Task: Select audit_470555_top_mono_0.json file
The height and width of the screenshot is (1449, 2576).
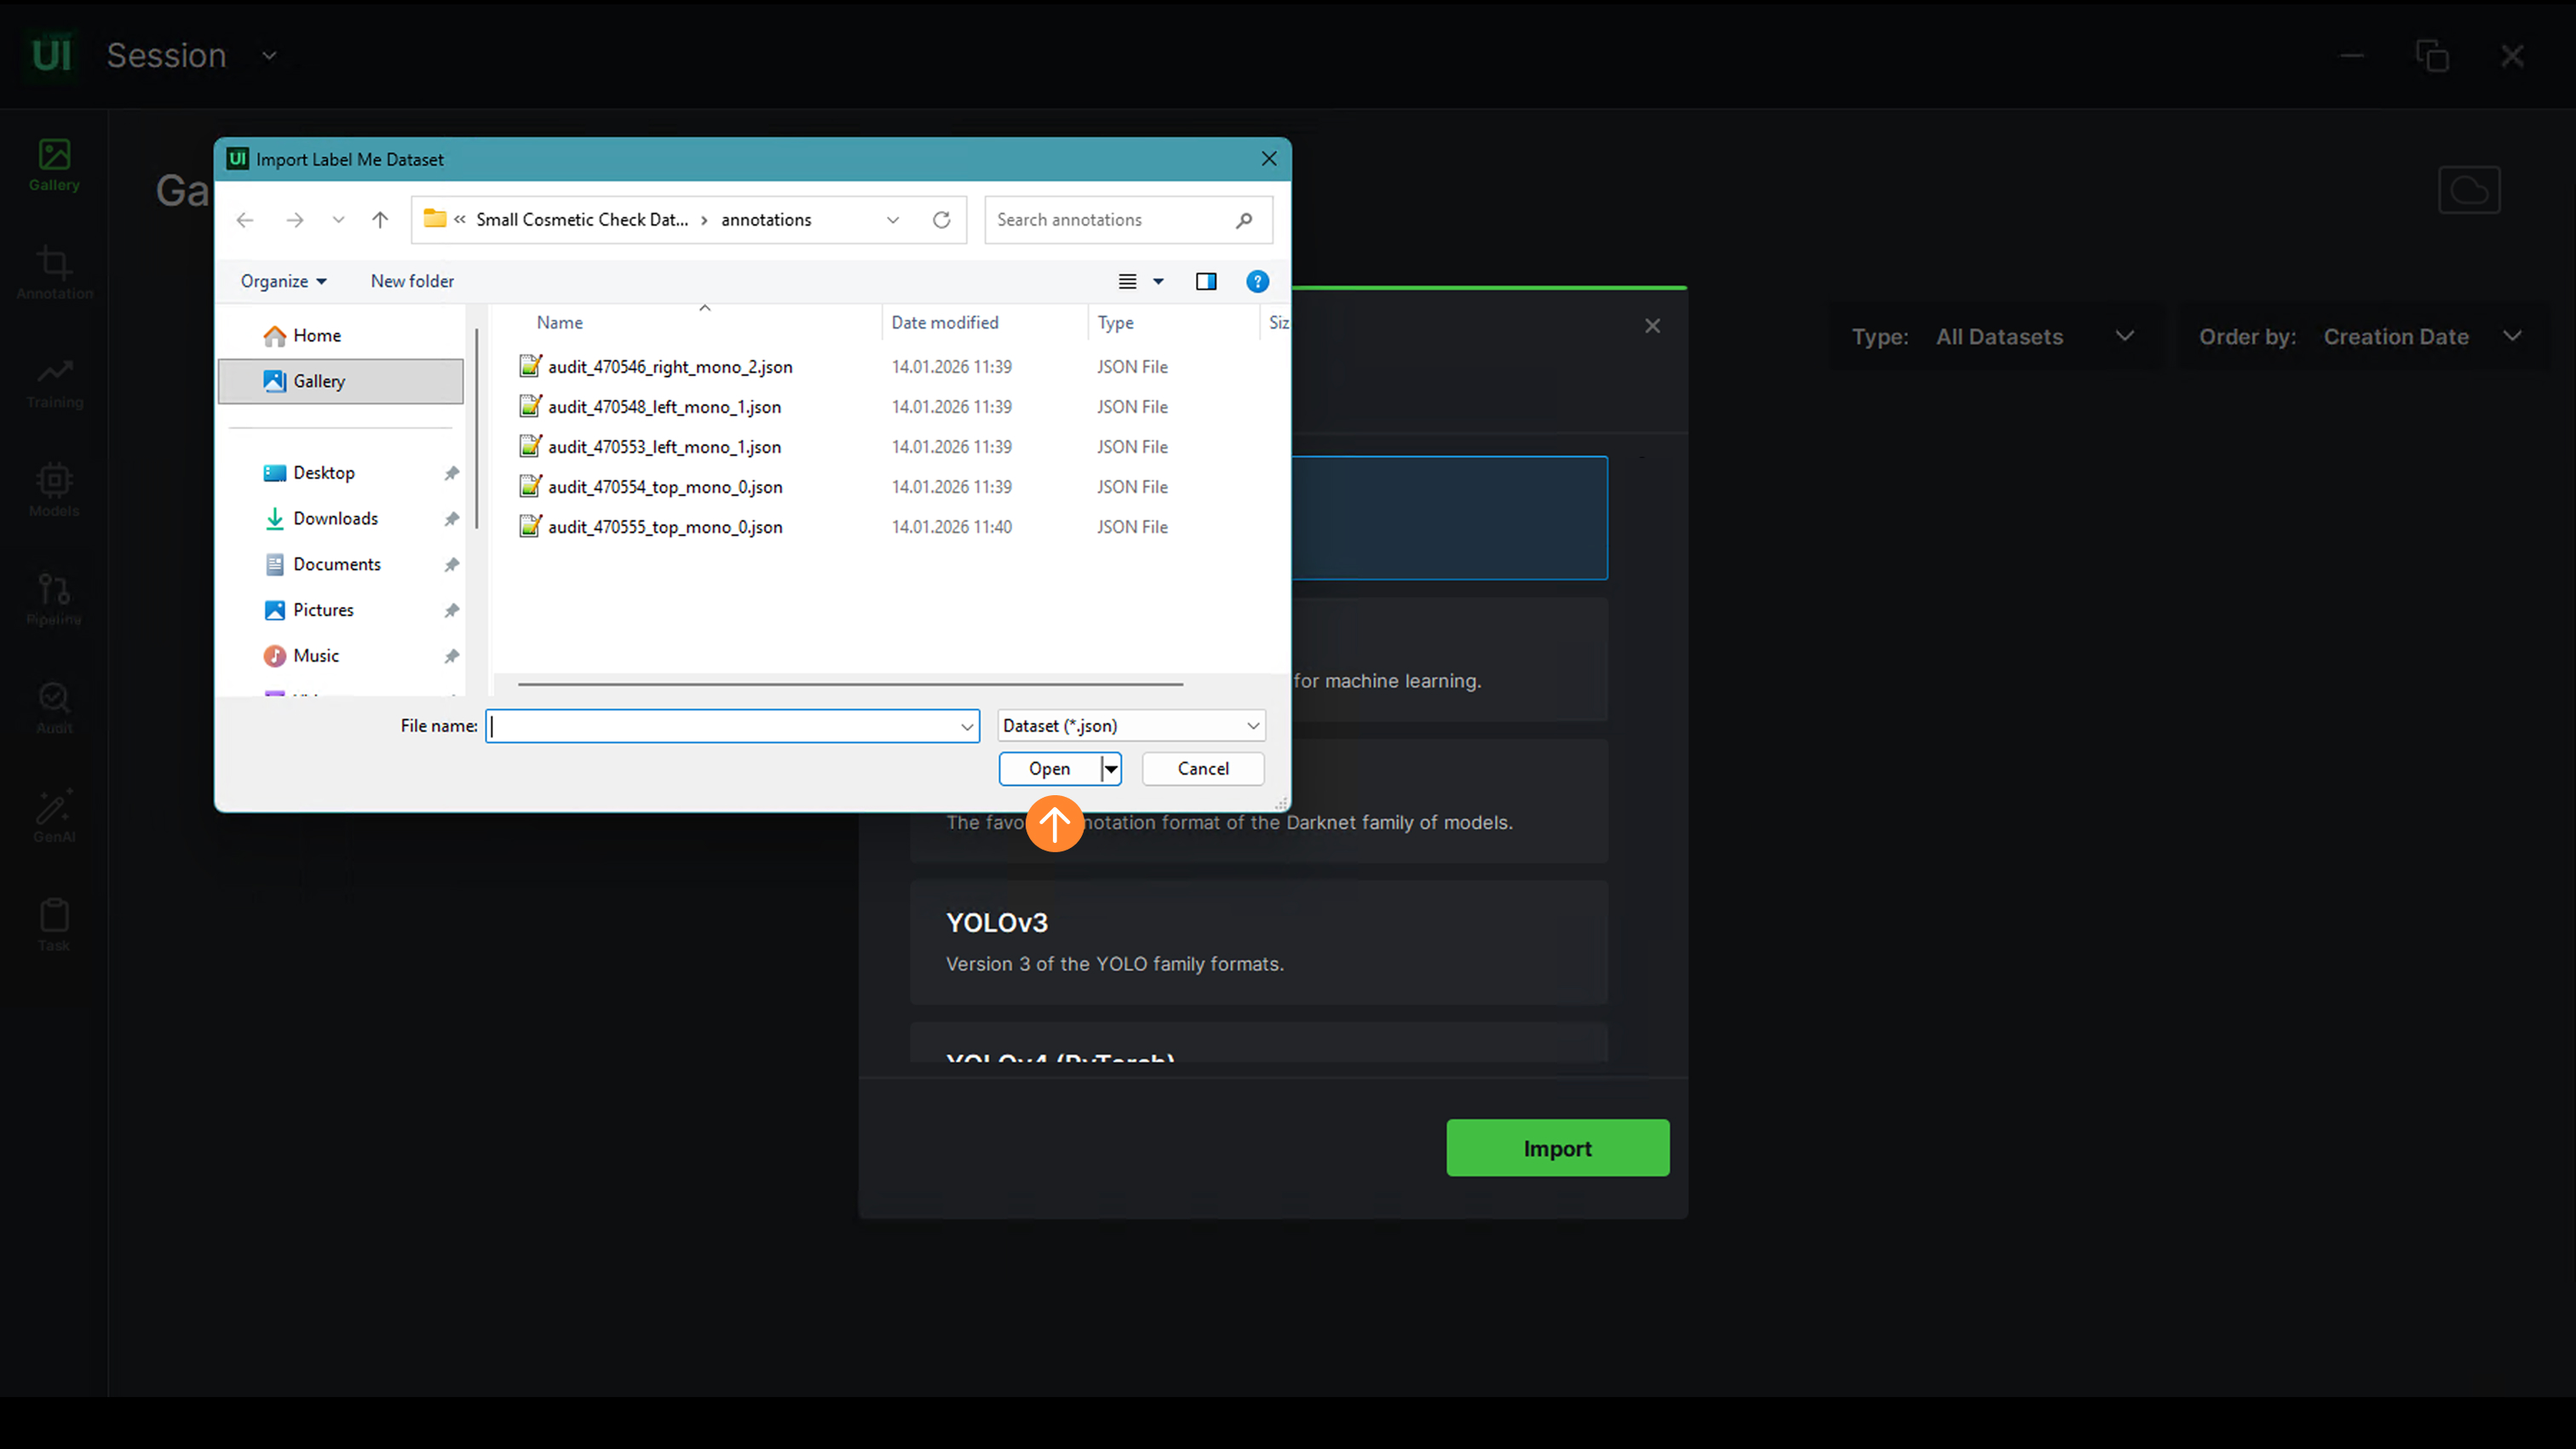Action: pyautogui.click(x=664, y=527)
